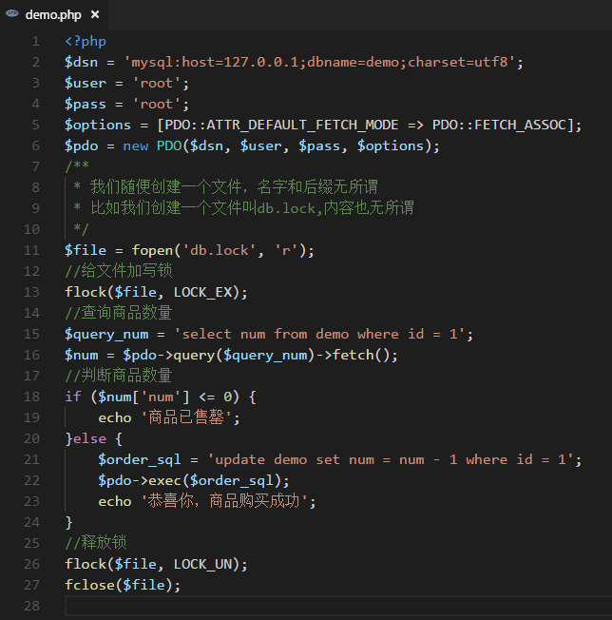Click line number 1 in the gutter

click(x=35, y=41)
